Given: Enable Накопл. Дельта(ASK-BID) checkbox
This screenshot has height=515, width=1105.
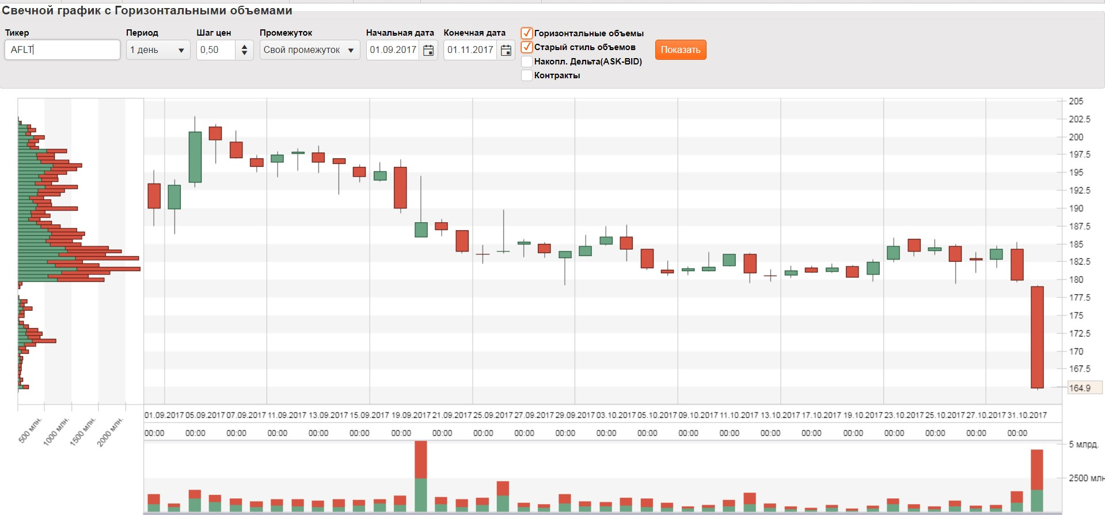Looking at the screenshot, I should click(526, 61).
